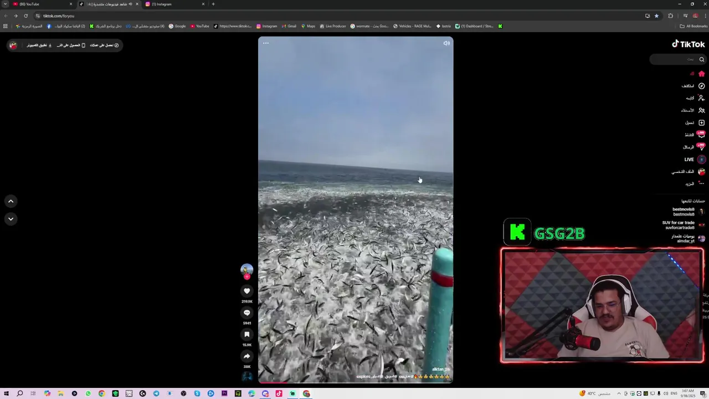Open the Following icon in sidebar

point(701,98)
